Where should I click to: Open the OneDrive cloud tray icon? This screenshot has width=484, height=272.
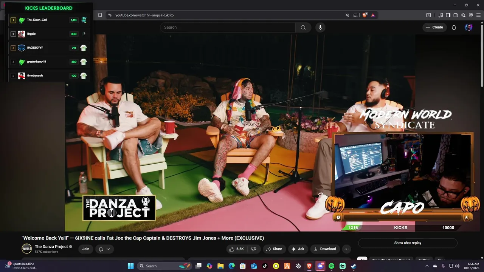[435, 266]
